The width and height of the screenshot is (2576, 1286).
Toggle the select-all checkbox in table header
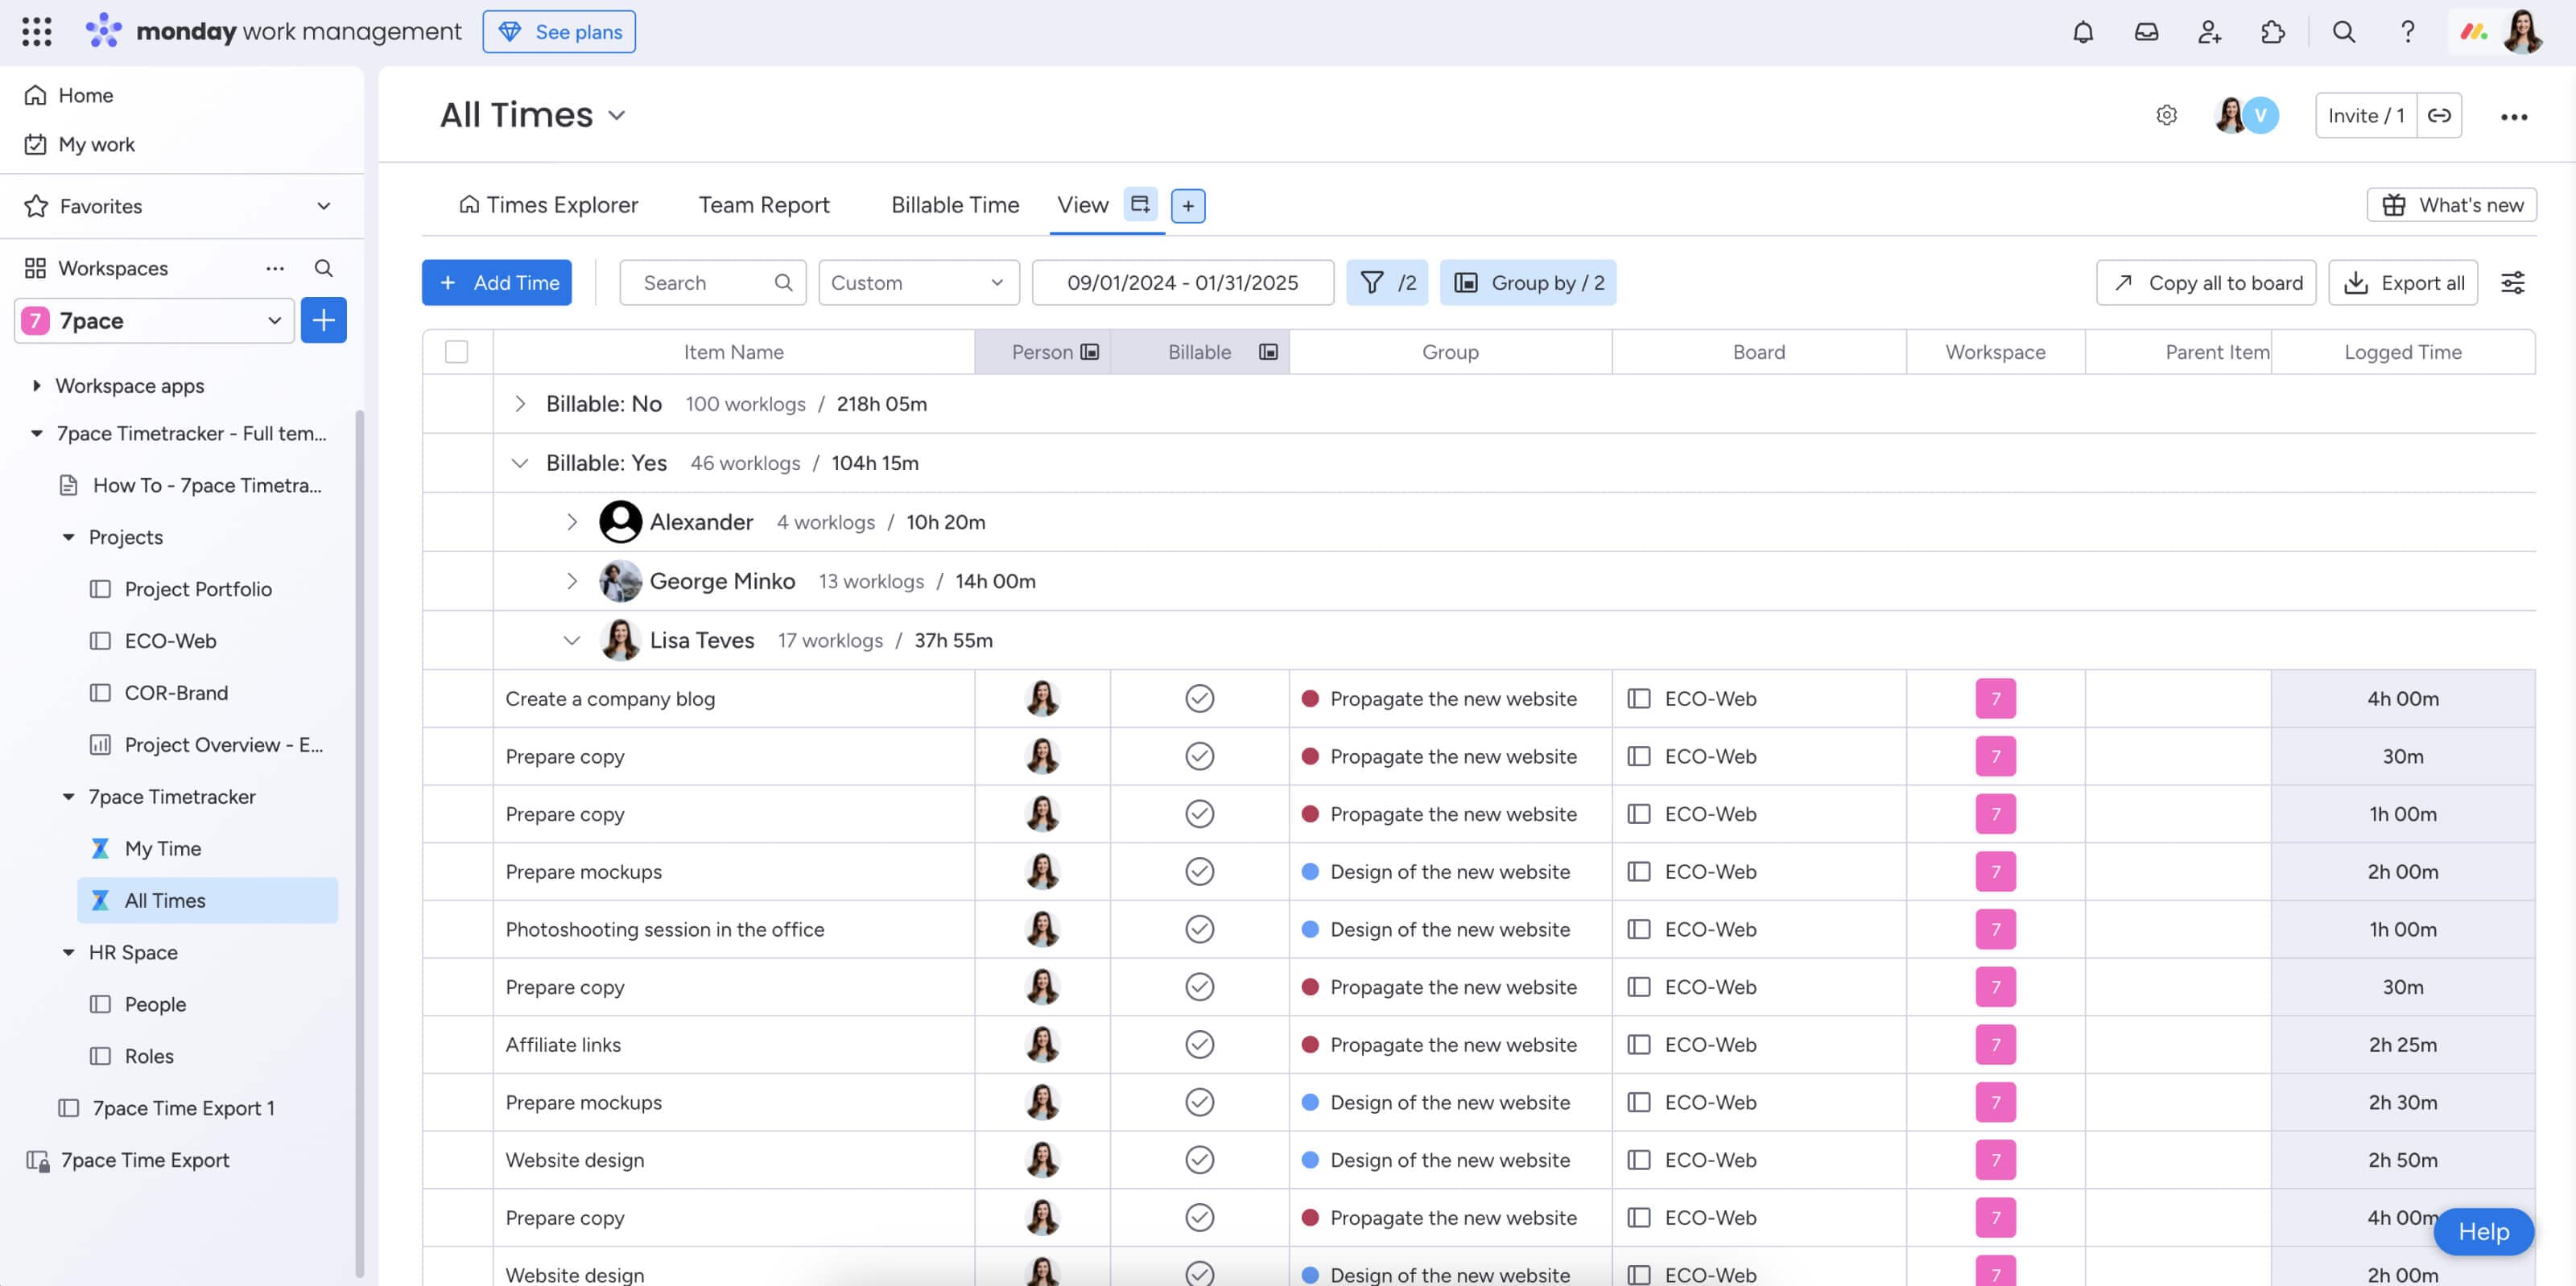pyautogui.click(x=456, y=352)
